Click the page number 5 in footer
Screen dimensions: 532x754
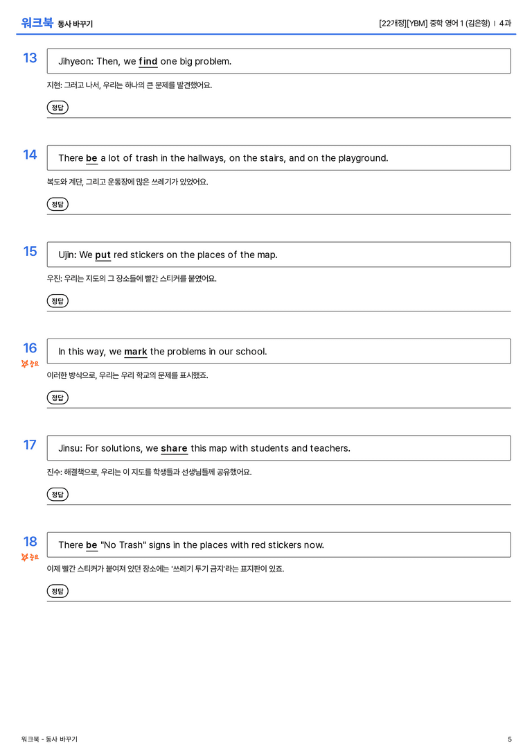509,739
